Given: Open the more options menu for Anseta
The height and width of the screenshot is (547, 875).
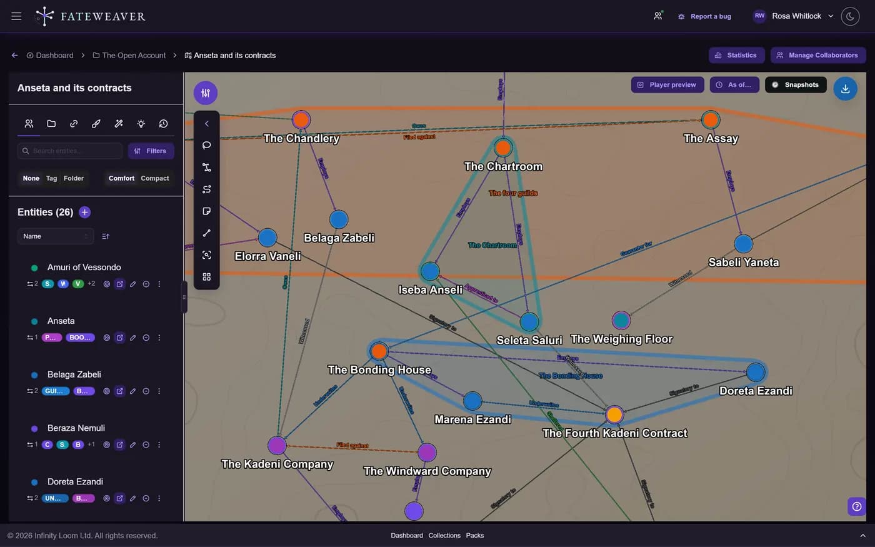Looking at the screenshot, I should coord(159,338).
